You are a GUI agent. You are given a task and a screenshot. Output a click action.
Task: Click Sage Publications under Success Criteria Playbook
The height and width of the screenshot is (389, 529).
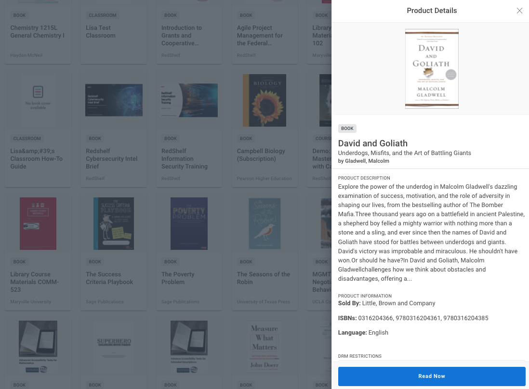click(x=105, y=302)
